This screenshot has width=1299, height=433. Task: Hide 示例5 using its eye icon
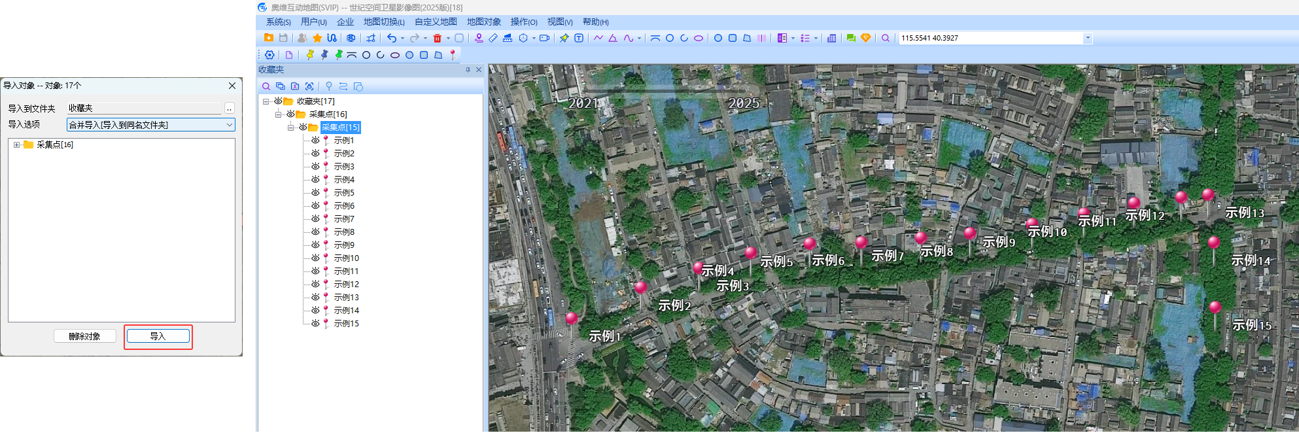(315, 193)
